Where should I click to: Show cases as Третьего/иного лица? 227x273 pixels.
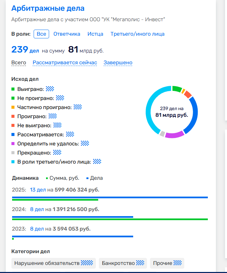coord(137,34)
